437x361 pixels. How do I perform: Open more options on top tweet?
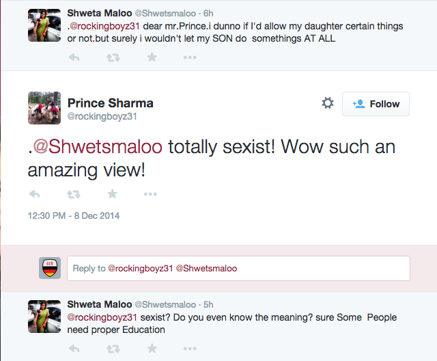[x=190, y=57]
